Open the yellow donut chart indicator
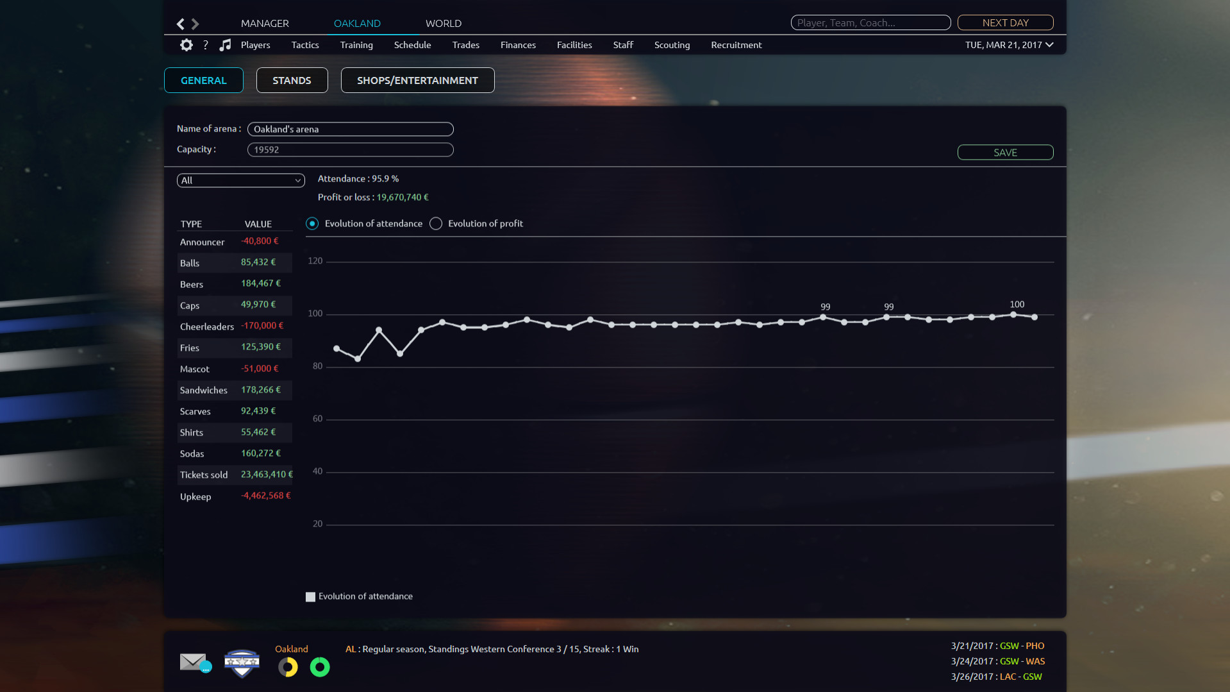The width and height of the screenshot is (1230, 692). point(288,667)
